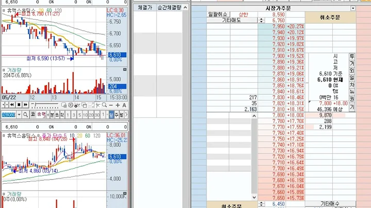Click the chart area select icon
The image size is (371, 208).
click(x=91, y=105)
